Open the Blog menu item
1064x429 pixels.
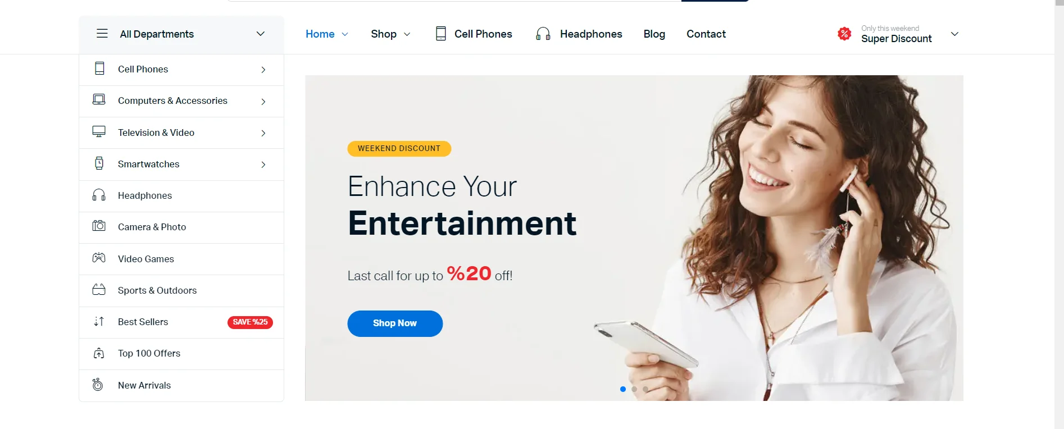654,34
